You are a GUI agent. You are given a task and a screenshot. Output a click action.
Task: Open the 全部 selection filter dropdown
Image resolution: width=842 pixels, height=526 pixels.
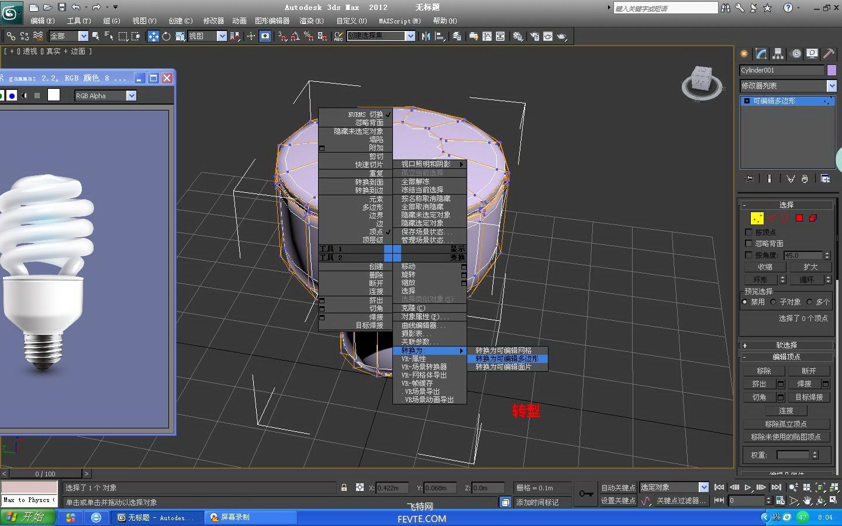[83, 36]
